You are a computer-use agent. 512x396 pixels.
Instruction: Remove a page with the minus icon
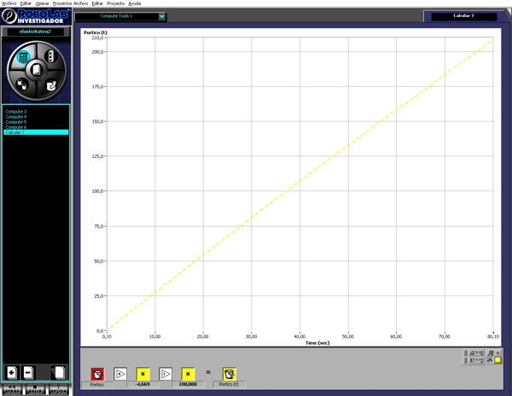(x=28, y=373)
